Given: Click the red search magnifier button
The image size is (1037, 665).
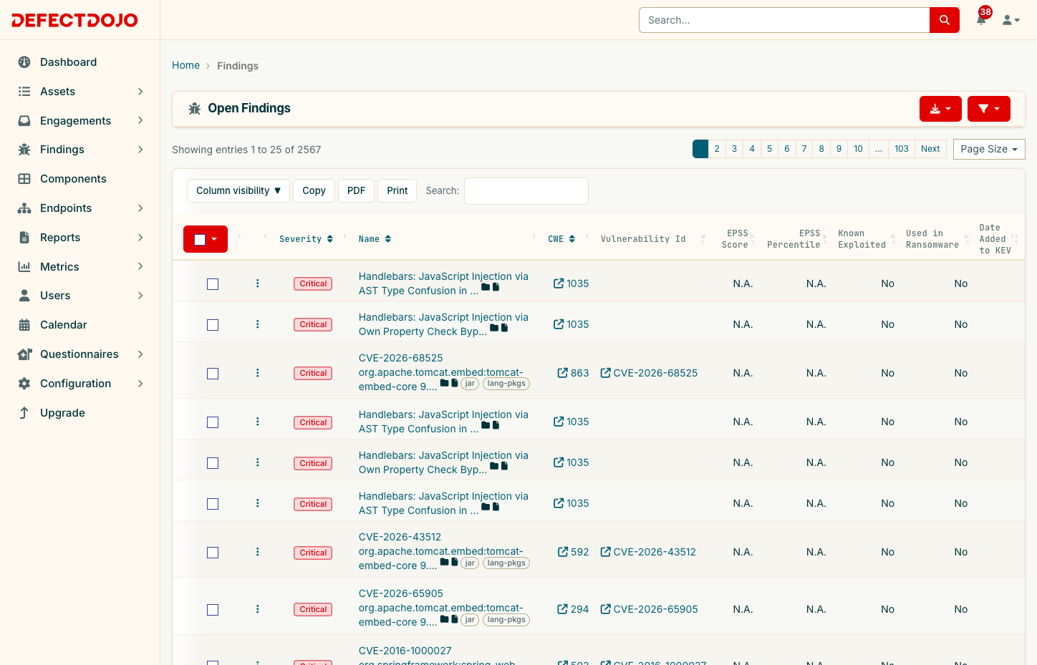Looking at the screenshot, I should pyautogui.click(x=944, y=20).
